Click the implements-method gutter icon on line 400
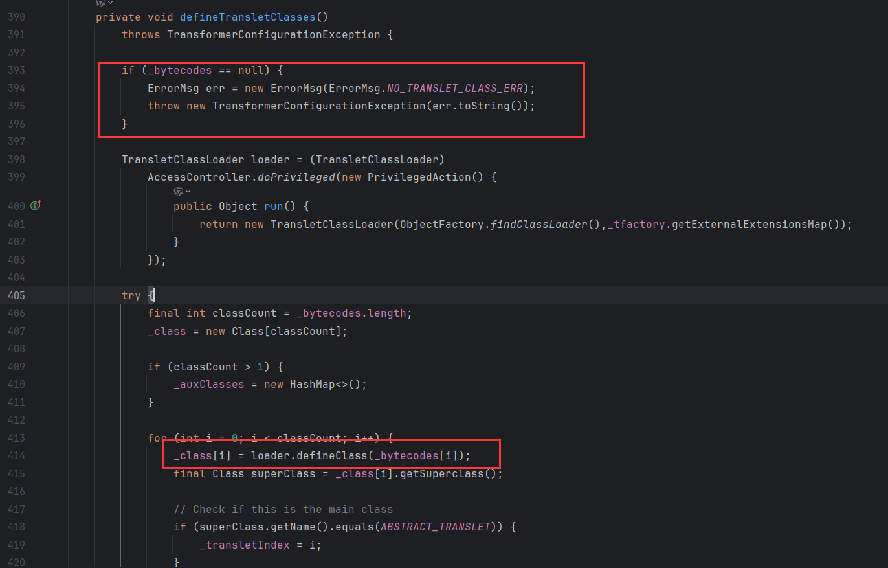Screen dimensions: 888x568 pos(36,206)
